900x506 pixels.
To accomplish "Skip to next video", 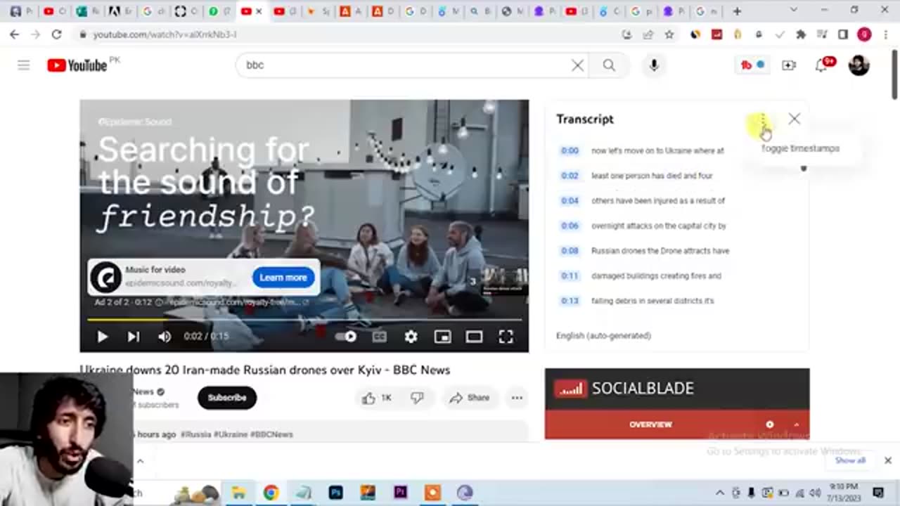I will [x=133, y=337].
